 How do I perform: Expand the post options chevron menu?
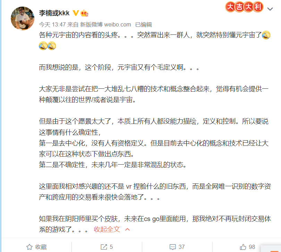click(270, 9)
